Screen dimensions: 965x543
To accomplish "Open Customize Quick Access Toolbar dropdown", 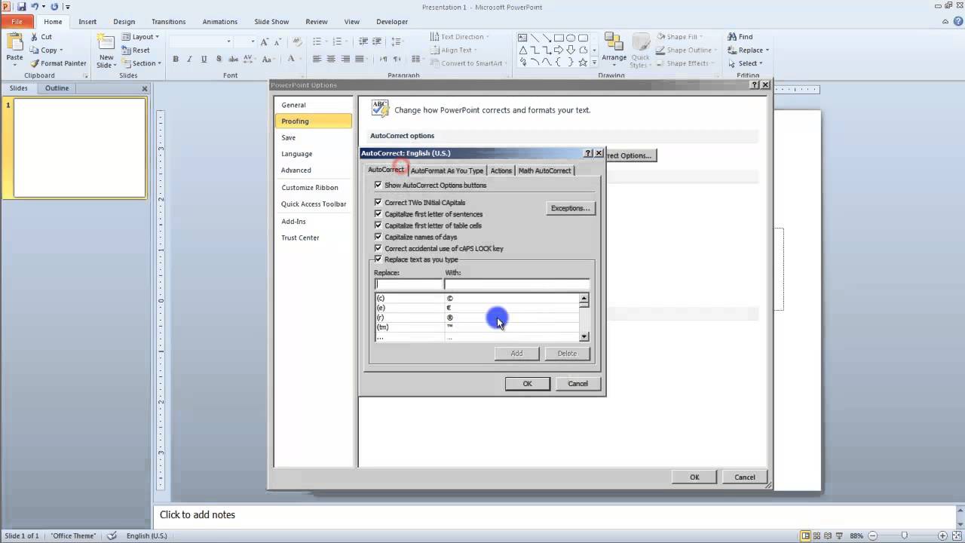I will (67, 7).
